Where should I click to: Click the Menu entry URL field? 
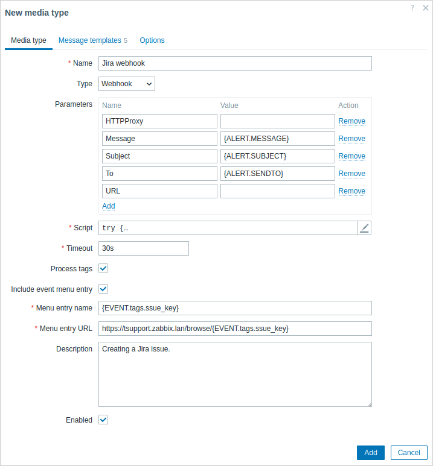[235, 329]
